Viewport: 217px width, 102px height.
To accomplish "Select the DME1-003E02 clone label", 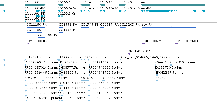I will click(x=139, y=51).
